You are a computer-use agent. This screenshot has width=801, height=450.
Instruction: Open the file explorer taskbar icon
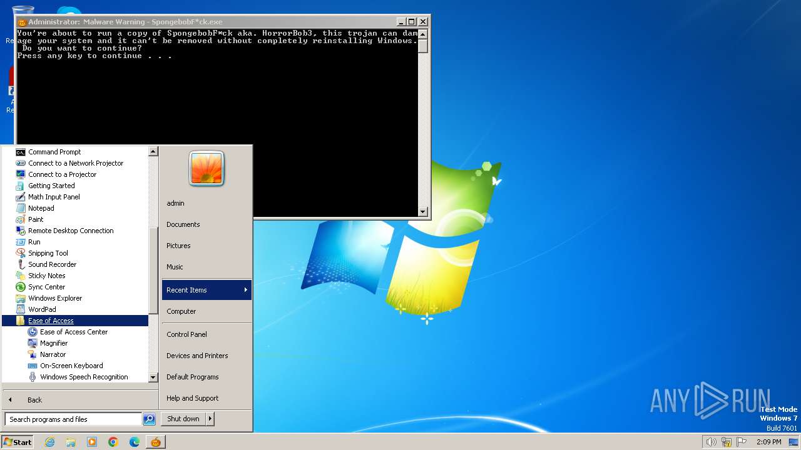(x=71, y=442)
